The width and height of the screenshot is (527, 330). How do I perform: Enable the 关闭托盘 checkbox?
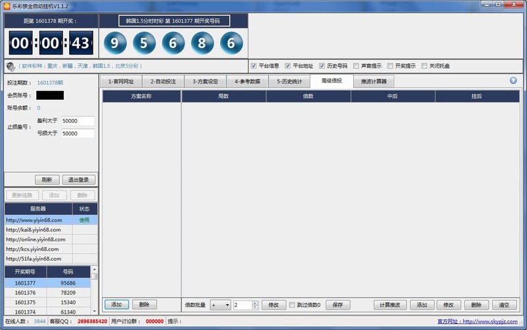(x=425, y=66)
